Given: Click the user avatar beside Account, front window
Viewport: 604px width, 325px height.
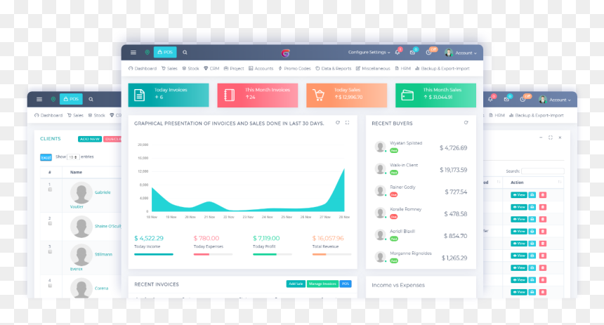Looking at the screenshot, I should (x=448, y=53).
